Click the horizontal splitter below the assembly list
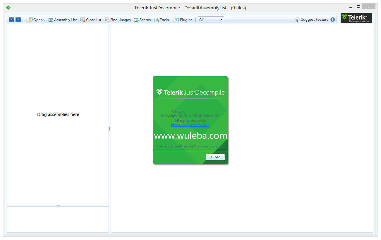Screen dimensions: 381x240 coord(58,206)
